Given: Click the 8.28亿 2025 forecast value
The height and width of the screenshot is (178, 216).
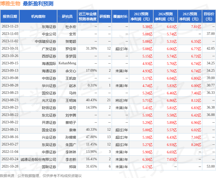Looking at the screenshot, I should (196, 145).
